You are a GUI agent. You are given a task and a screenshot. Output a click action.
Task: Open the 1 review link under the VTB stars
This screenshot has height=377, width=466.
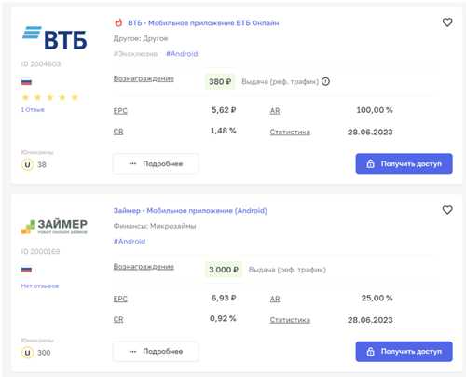tap(33, 110)
